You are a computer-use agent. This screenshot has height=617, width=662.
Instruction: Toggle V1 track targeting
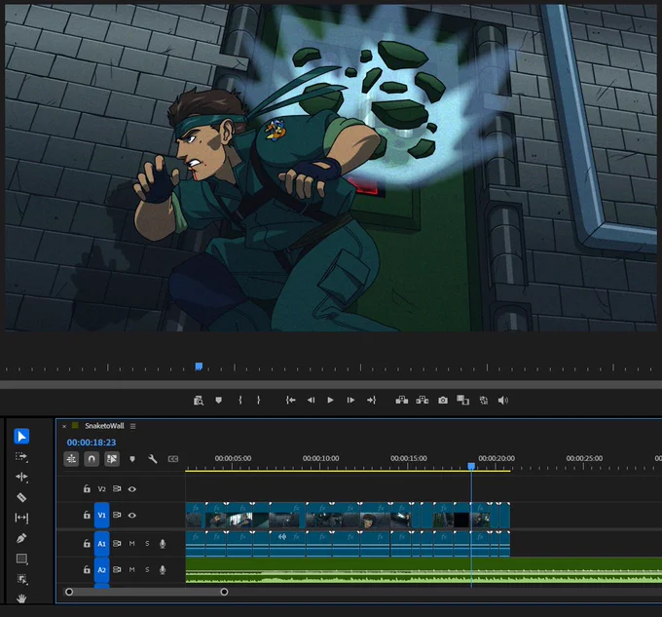pyautogui.click(x=102, y=515)
